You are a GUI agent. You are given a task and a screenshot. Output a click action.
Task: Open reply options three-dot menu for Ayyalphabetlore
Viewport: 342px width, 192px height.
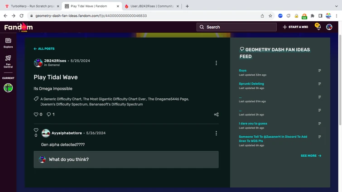tap(216, 133)
